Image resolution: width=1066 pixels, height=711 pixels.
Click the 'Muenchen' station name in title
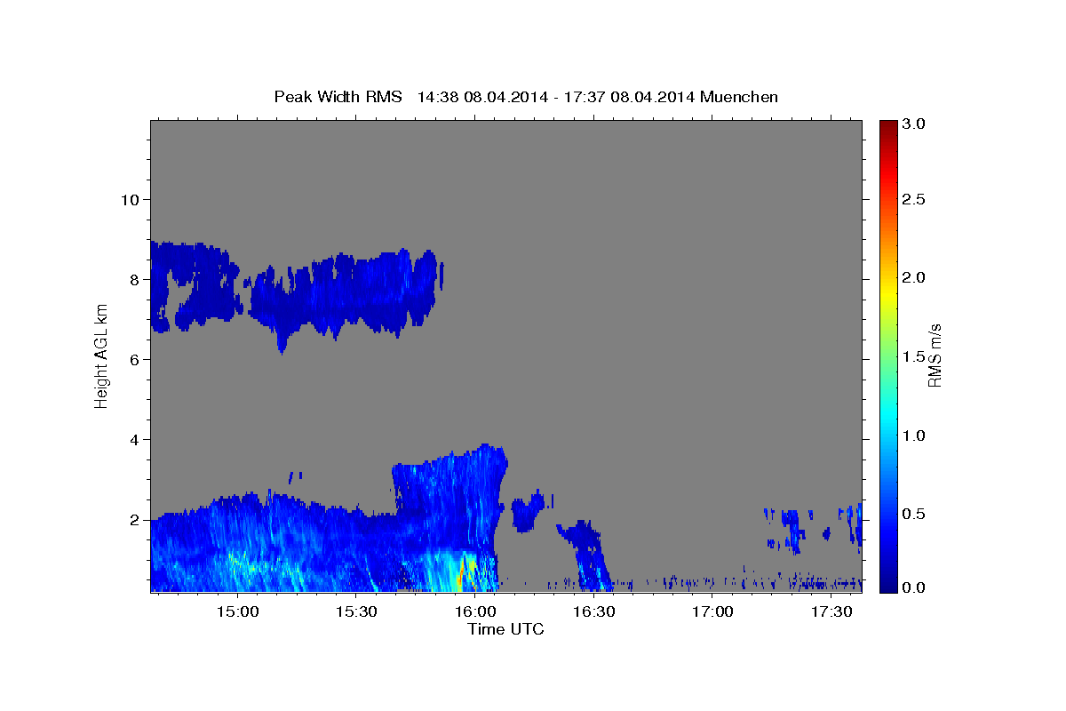739,96
